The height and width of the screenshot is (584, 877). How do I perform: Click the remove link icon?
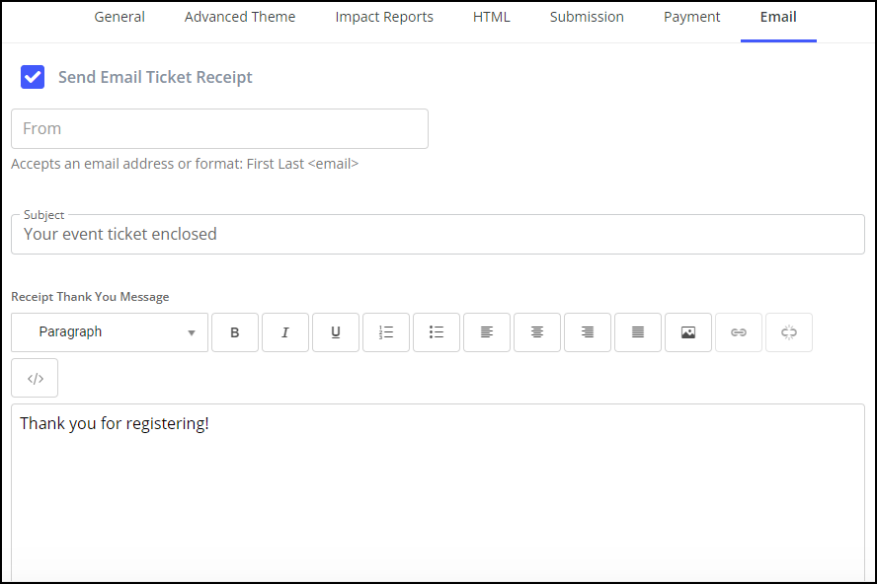click(x=789, y=332)
